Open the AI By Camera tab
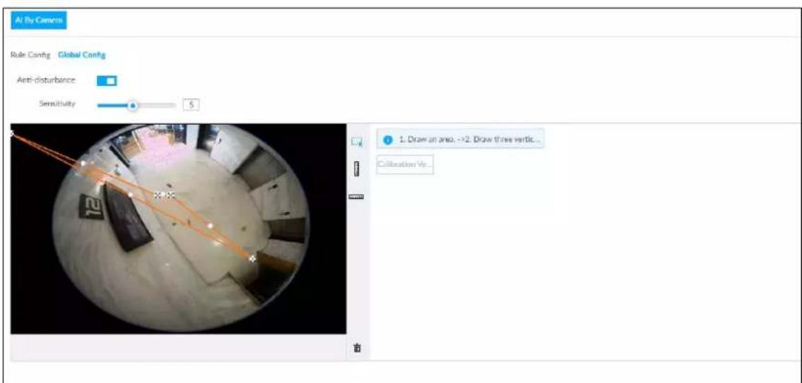 38,20
